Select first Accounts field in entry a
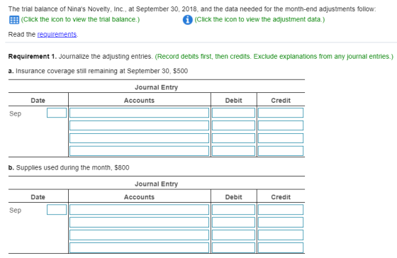The height and width of the screenshot is (258, 397). point(139,113)
